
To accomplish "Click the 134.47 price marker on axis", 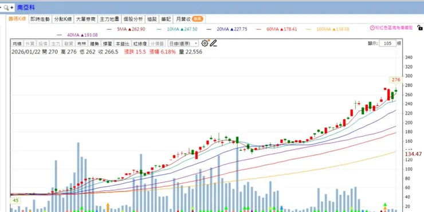I will [x=413, y=154].
